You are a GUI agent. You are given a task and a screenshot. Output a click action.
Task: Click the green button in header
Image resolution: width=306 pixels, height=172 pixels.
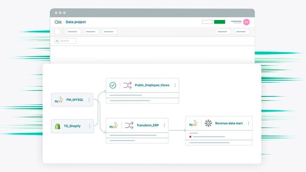220,22
